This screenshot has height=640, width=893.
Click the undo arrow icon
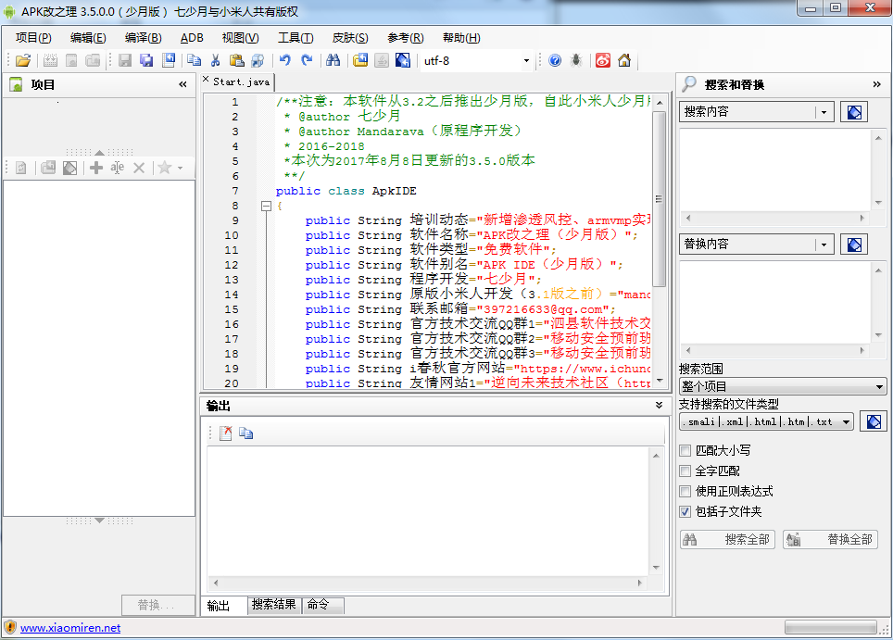pos(285,60)
